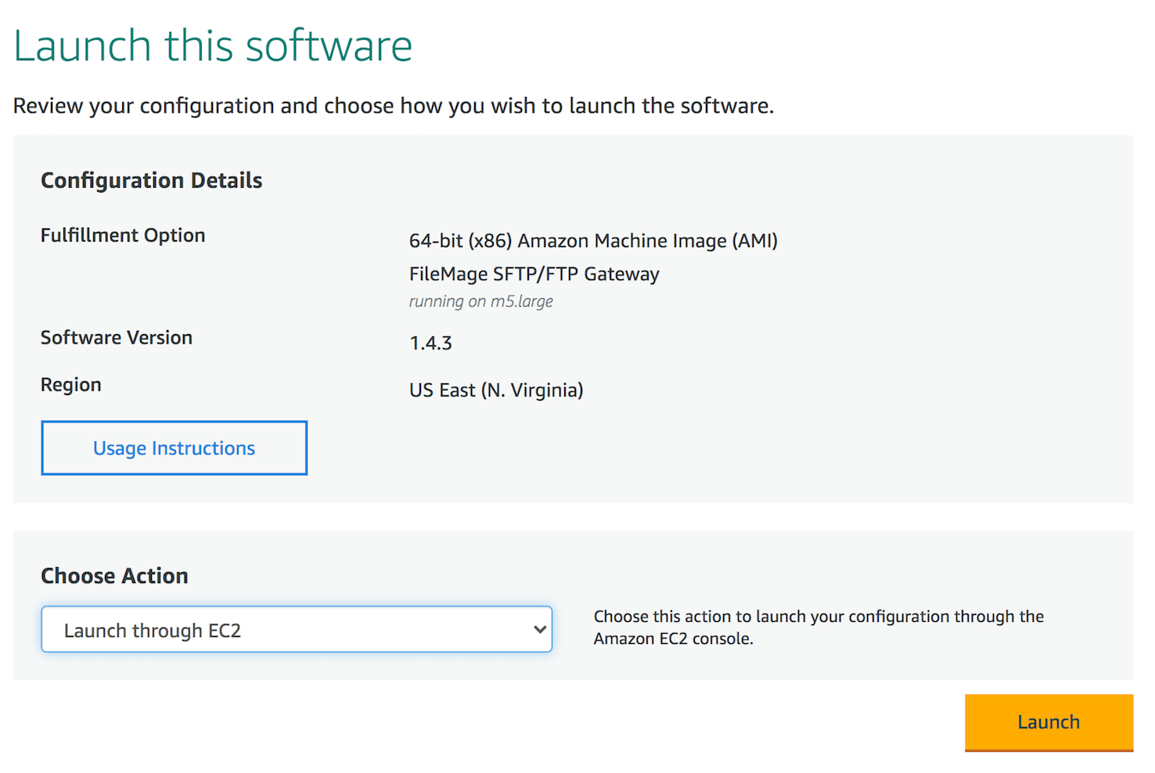The width and height of the screenshot is (1155, 773).
Task: Click the Region label
Action: [71, 385]
